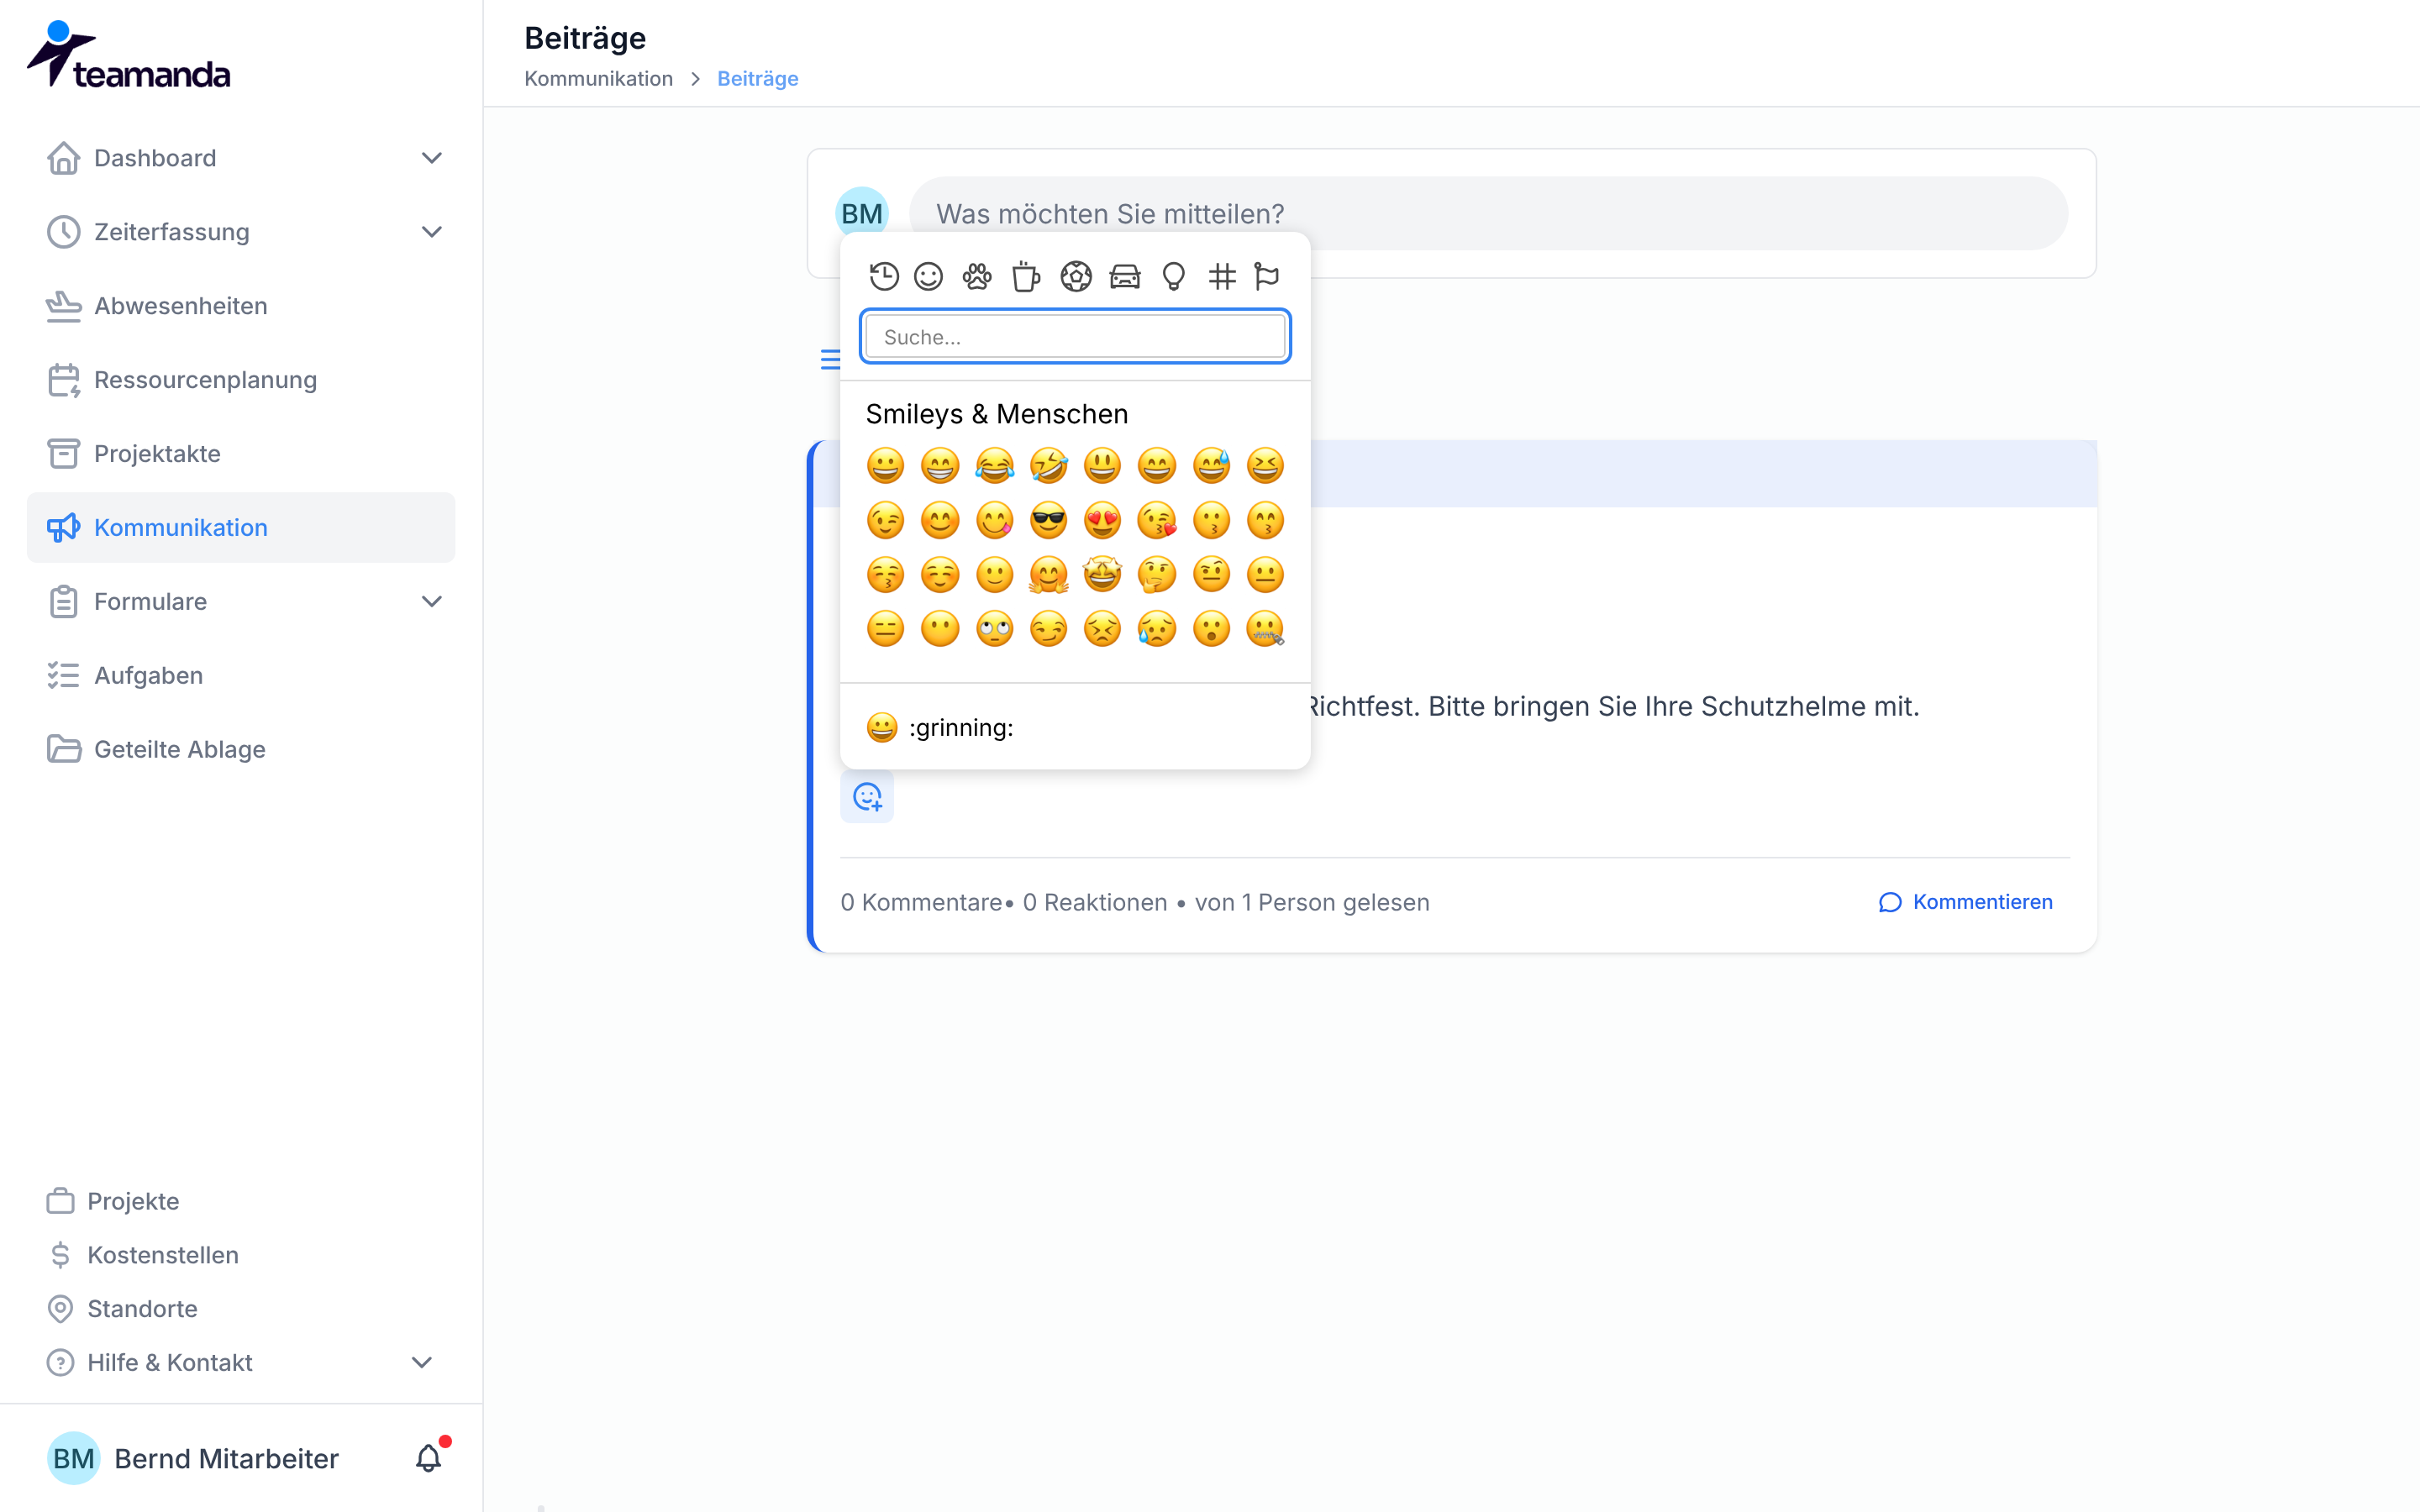Viewport: 2420px width, 1512px height.
Task: Pick the eye-roll emoji
Action: point(994,629)
